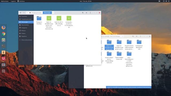The image size is (171, 96).
Task: Open Documentos in the sidebar
Action: pyautogui.click(x=26, y=25)
